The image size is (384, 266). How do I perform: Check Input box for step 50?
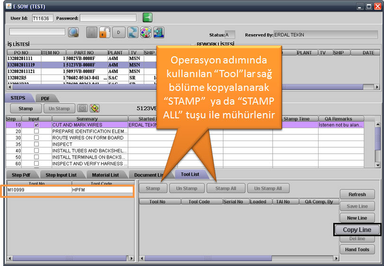coord(37,157)
